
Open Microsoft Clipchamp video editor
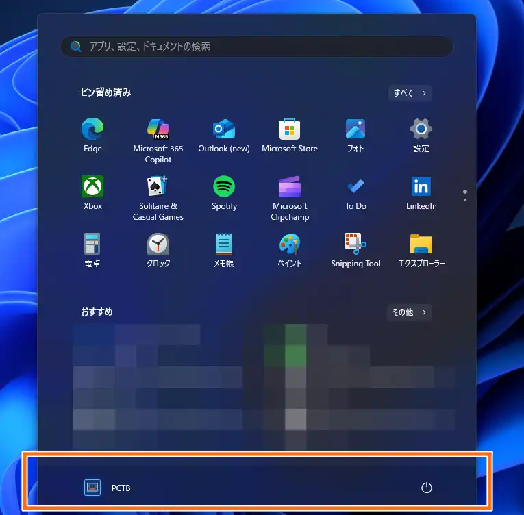point(290,198)
